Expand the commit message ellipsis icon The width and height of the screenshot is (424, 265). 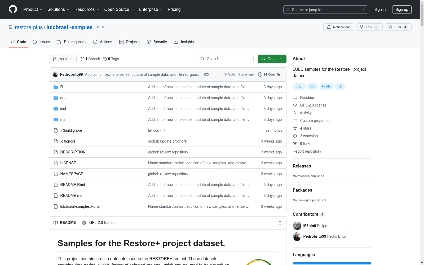coord(206,74)
